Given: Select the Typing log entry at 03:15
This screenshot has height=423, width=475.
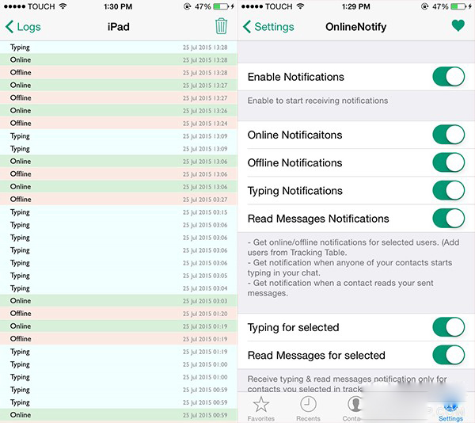Looking at the screenshot, I should tap(119, 212).
